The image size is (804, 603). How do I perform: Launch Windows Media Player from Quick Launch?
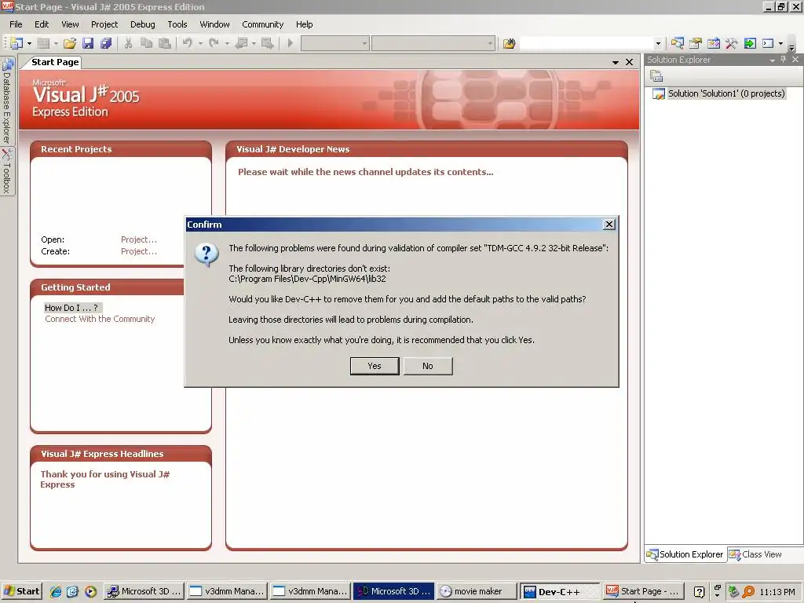(x=91, y=591)
